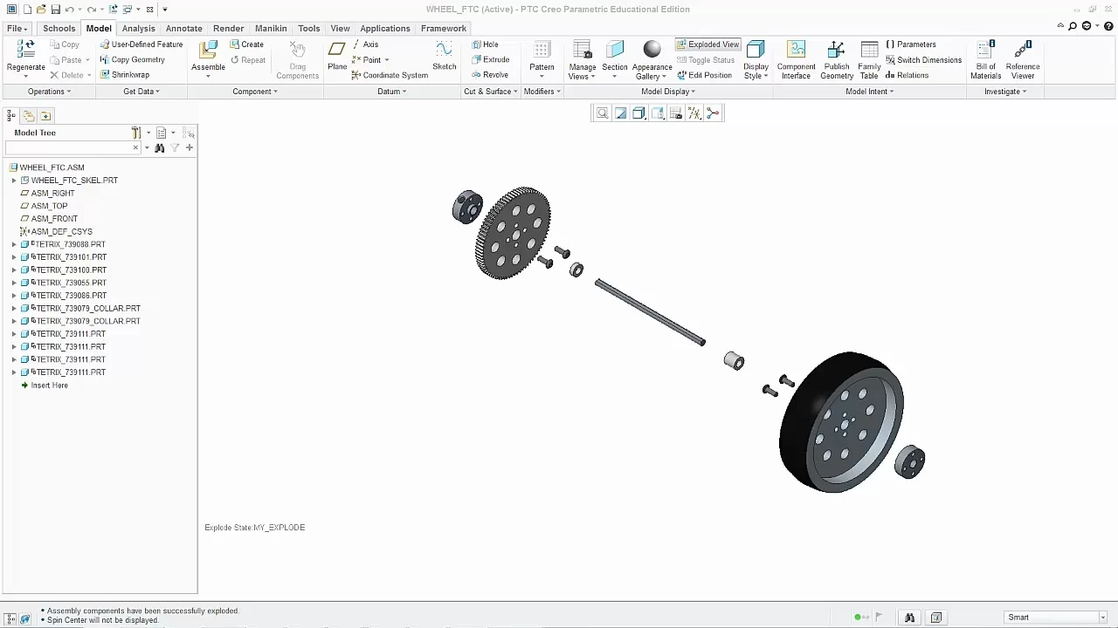This screenshot has height=628, width=1118.
Task: Click the Edit Position button
Action: click(704, 75)
